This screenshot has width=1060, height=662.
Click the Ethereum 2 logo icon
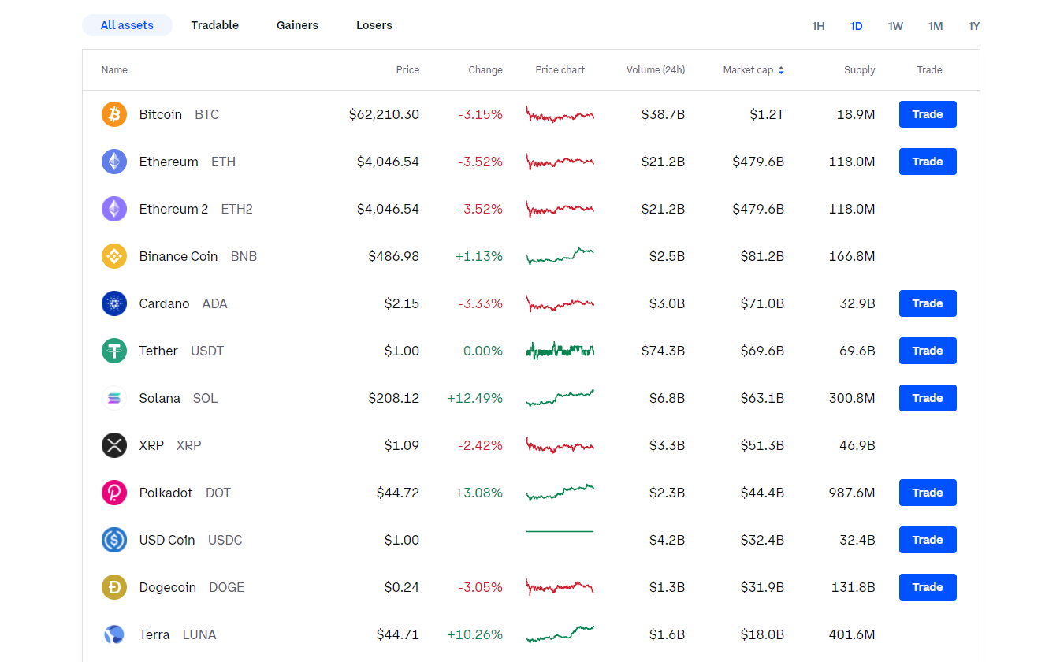114,209
